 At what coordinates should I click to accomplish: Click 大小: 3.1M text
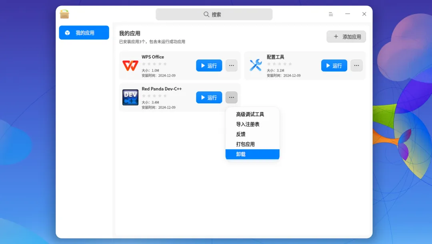276,71
